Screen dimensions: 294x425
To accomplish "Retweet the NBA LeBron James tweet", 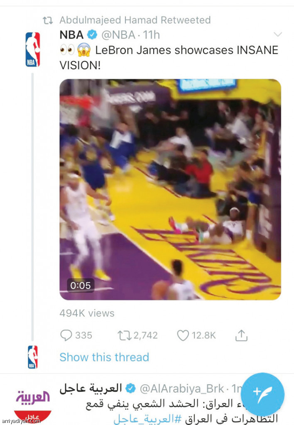I will pyautogui.click(x=124, y=335).
